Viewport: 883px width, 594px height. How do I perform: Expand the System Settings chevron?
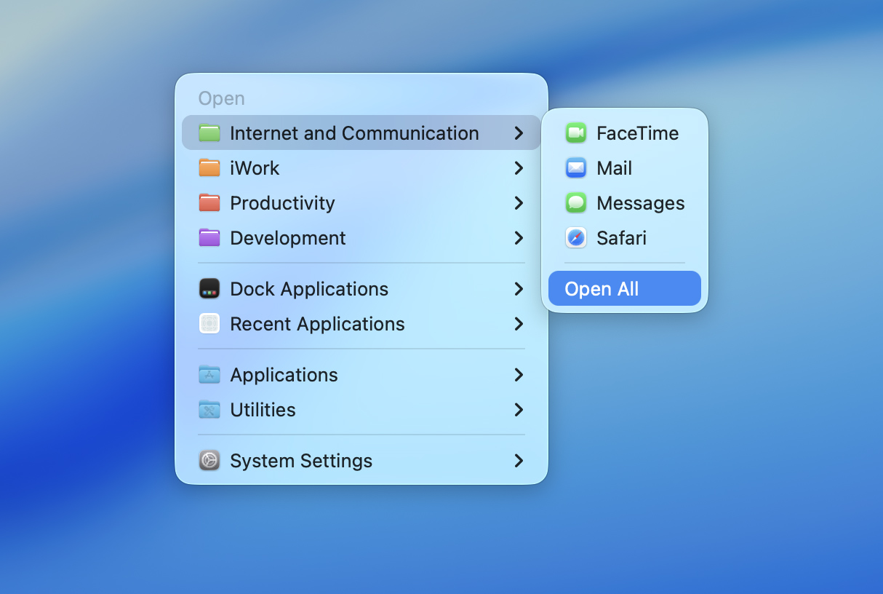[x=519, y=461]
